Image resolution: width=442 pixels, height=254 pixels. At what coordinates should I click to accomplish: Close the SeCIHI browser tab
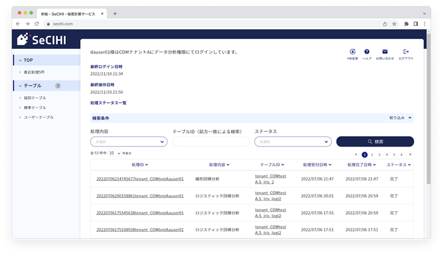pos(102,14)
